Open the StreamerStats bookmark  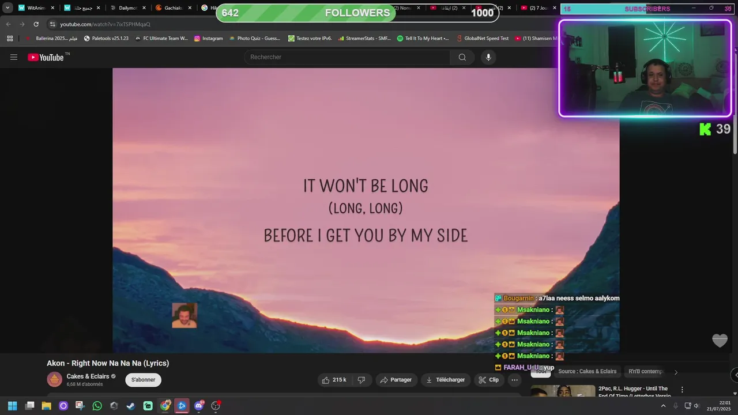(364, 39)
